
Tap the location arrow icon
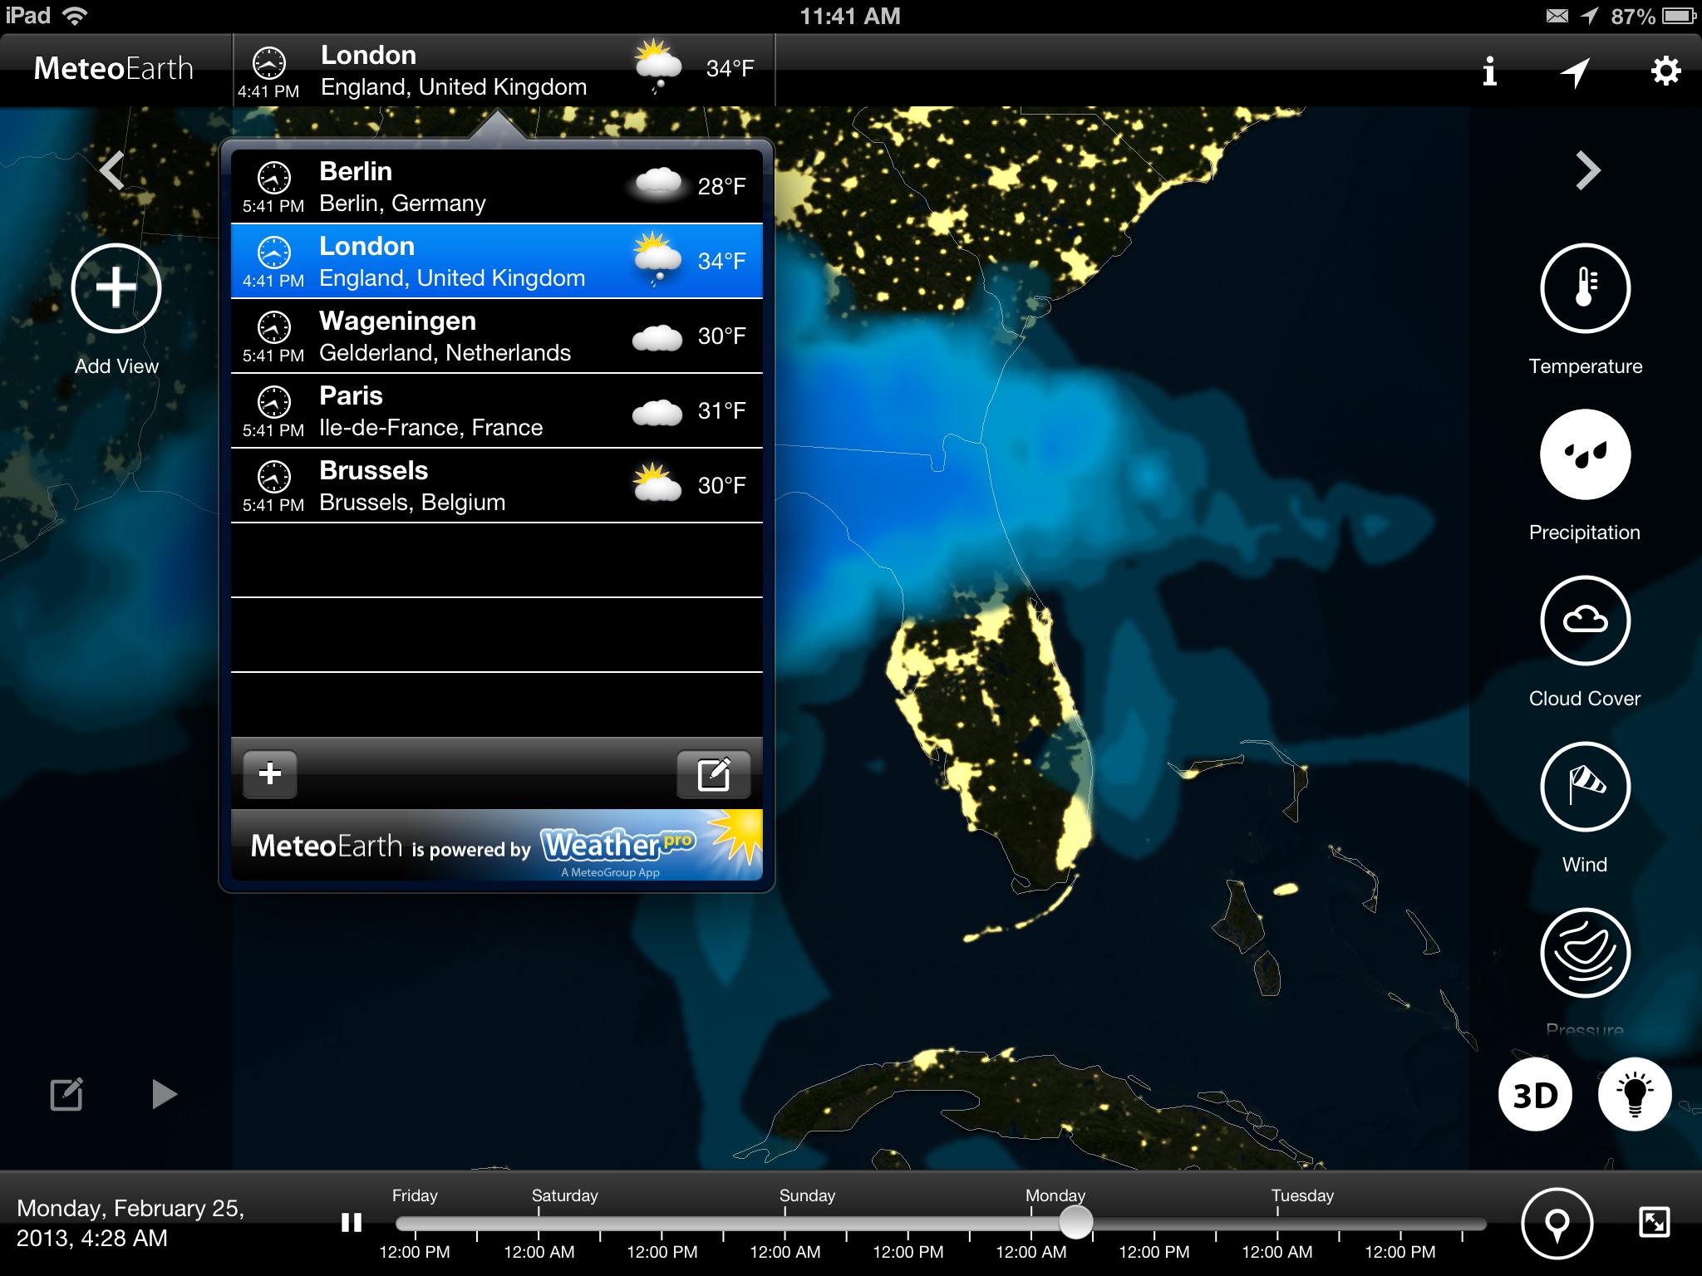coord(1575,71)
